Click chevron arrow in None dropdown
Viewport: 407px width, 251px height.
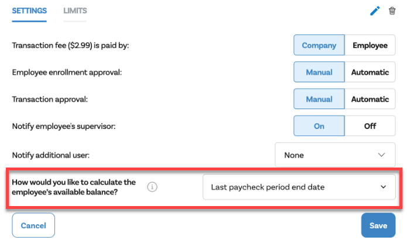pos(382,155)
